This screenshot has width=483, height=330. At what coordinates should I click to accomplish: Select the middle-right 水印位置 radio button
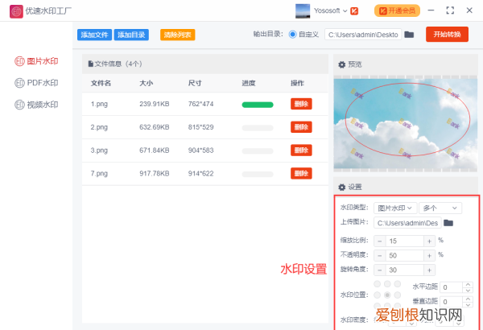click(x=398, y=295)
